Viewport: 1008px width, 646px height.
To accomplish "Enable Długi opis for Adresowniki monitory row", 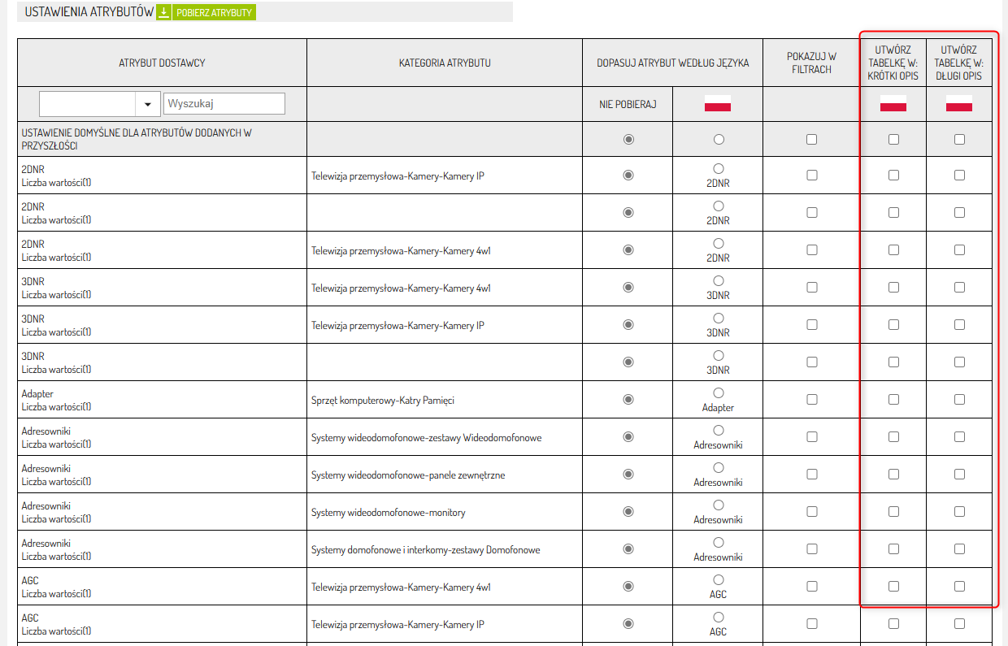I will [959, 511].
